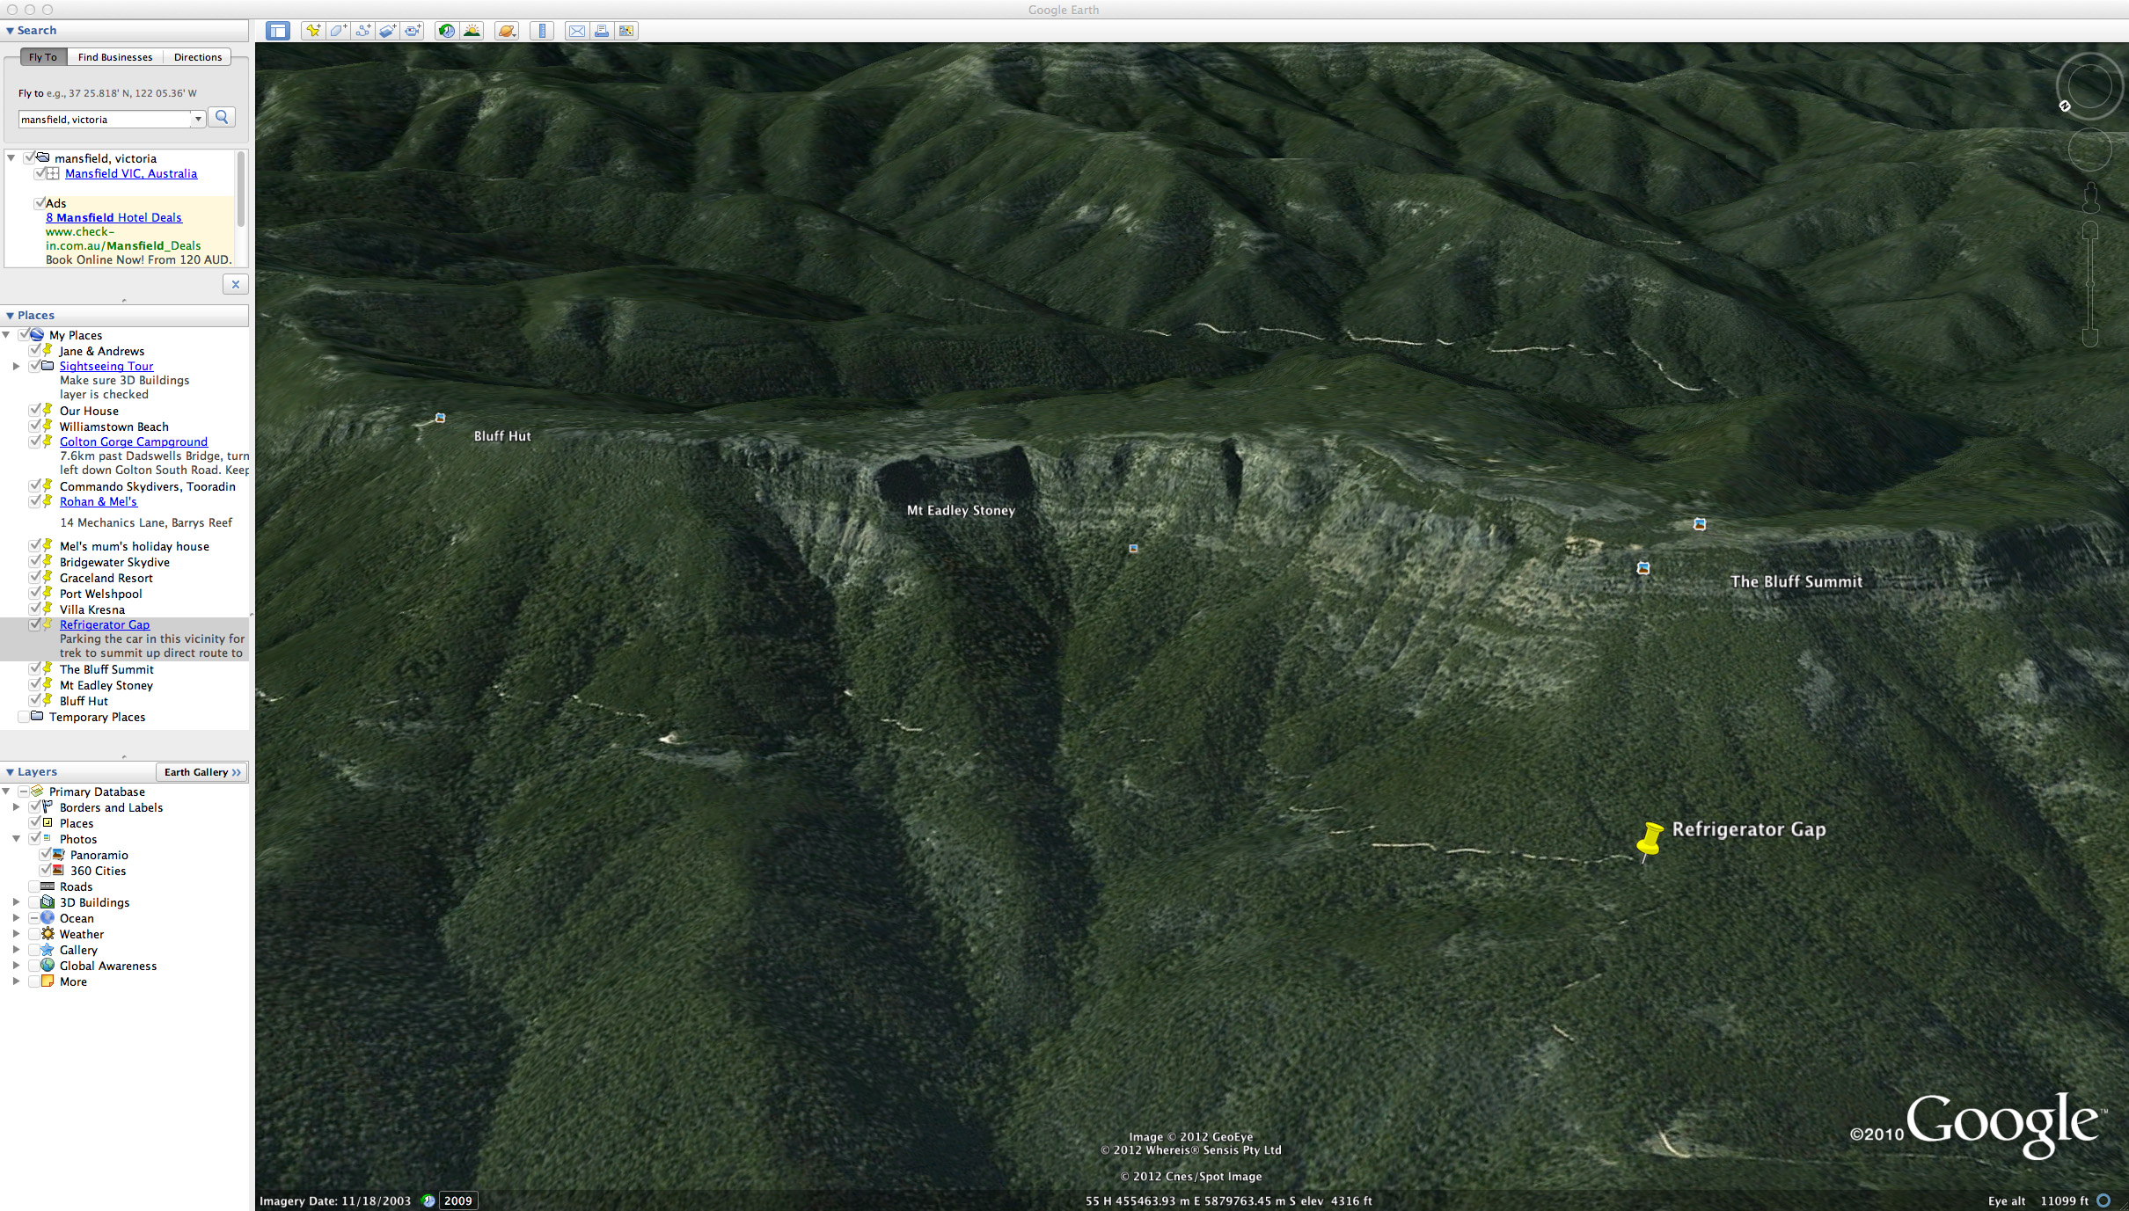Image resolution: width=2129 pixels, height=1211 pixels.
Task: Click the zoom in end of zoom slider
Action: click(2090, 231)
